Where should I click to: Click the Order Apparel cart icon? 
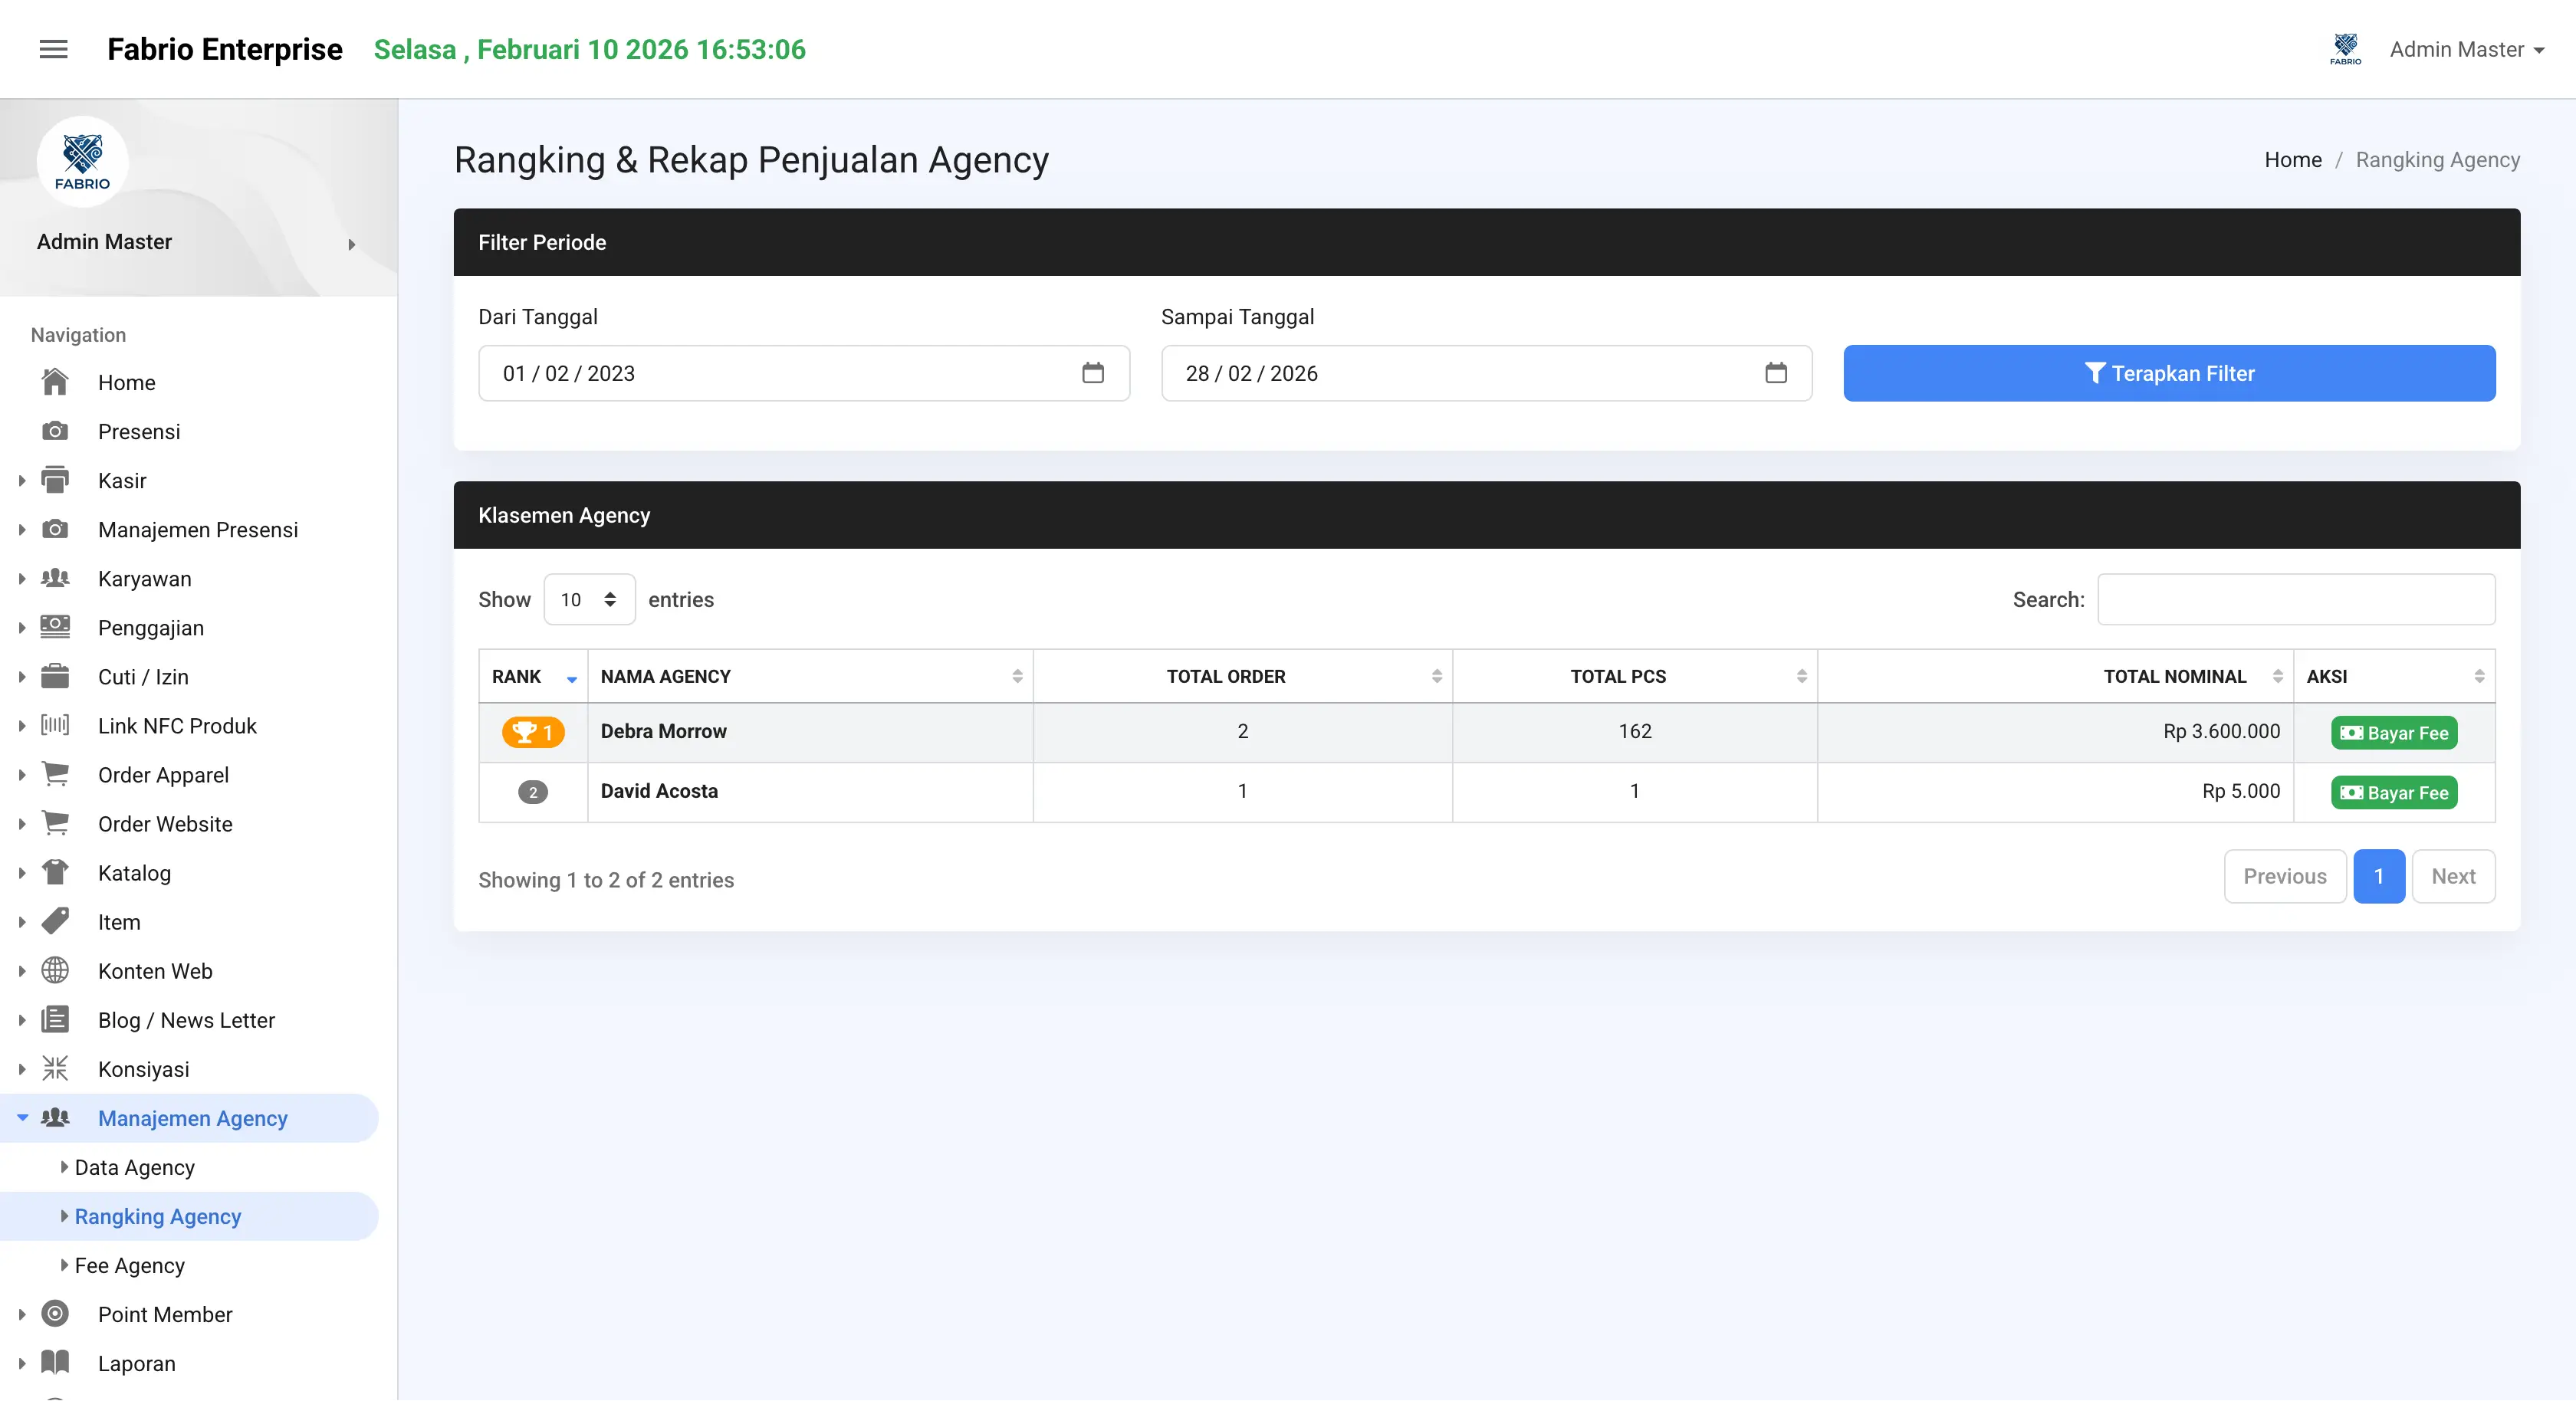pyautogui.click(x=55, y=774)
